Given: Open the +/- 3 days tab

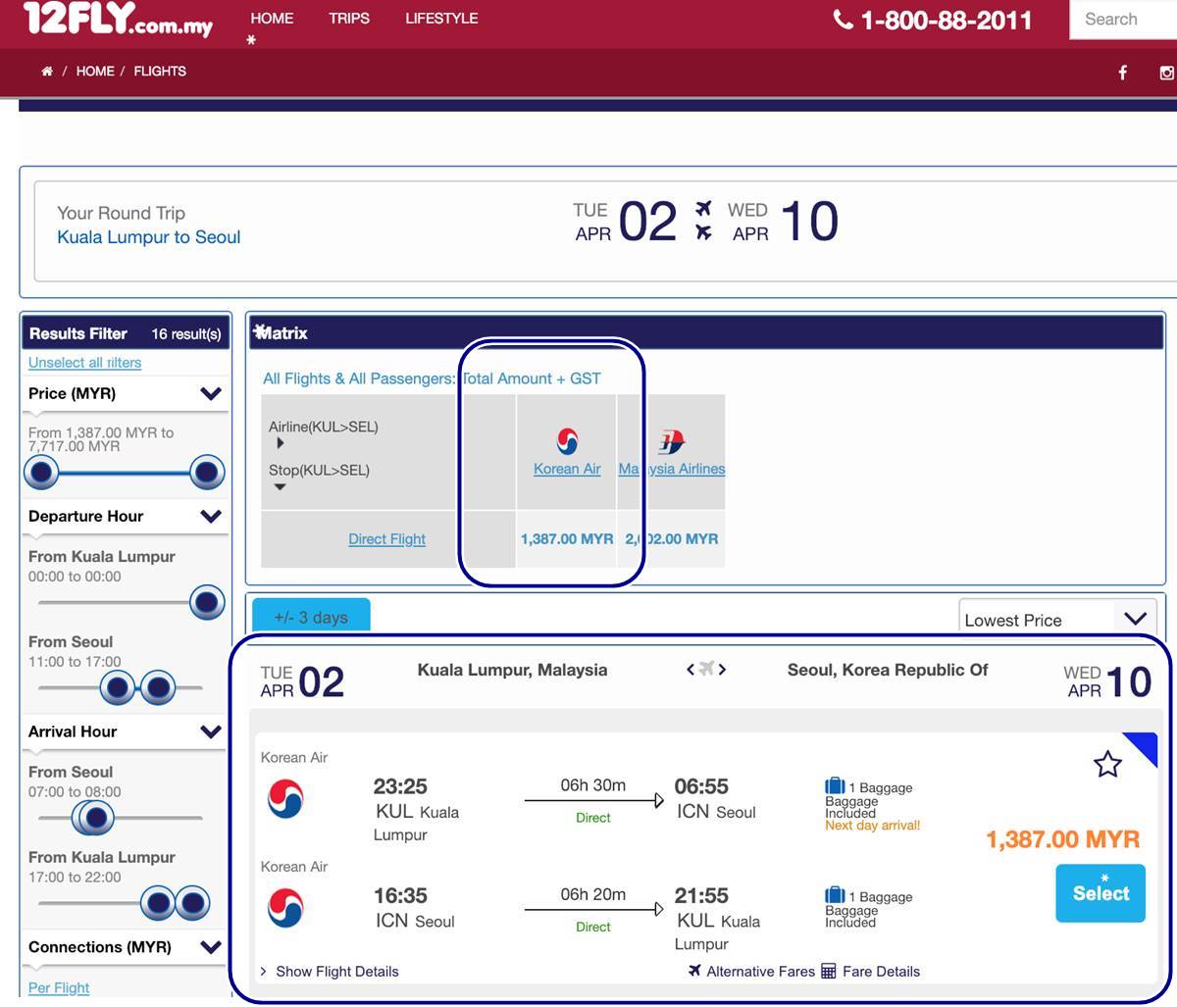Looking at the screenshot, I should pyautogui.click(x=311, y=616).
